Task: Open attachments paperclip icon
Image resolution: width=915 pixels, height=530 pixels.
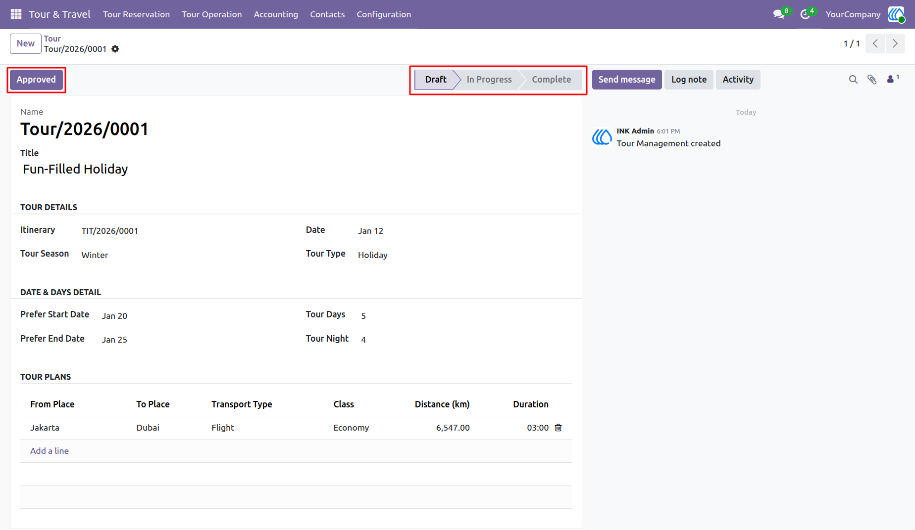Action: [872, 80]
